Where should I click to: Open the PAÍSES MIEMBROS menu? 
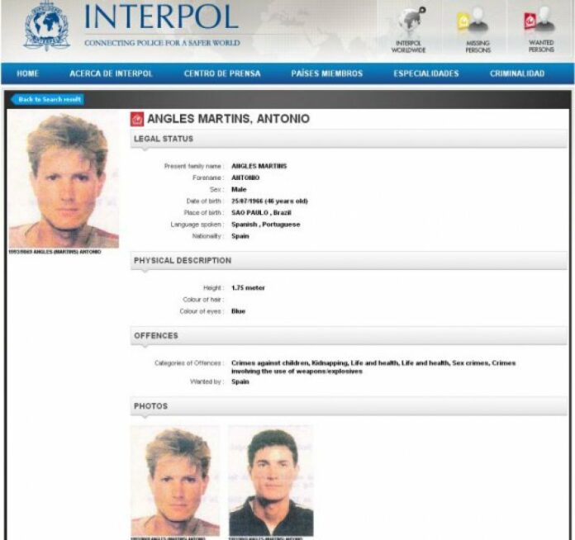[x=326, y=73]
